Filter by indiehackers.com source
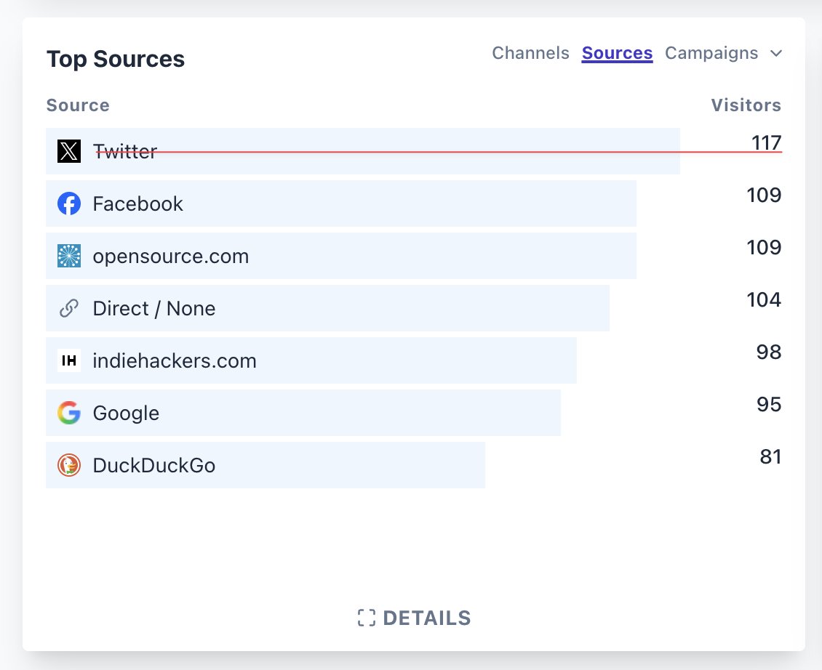Image resolution: width=822 pixels, height=670 pixels. coord(175,360)
